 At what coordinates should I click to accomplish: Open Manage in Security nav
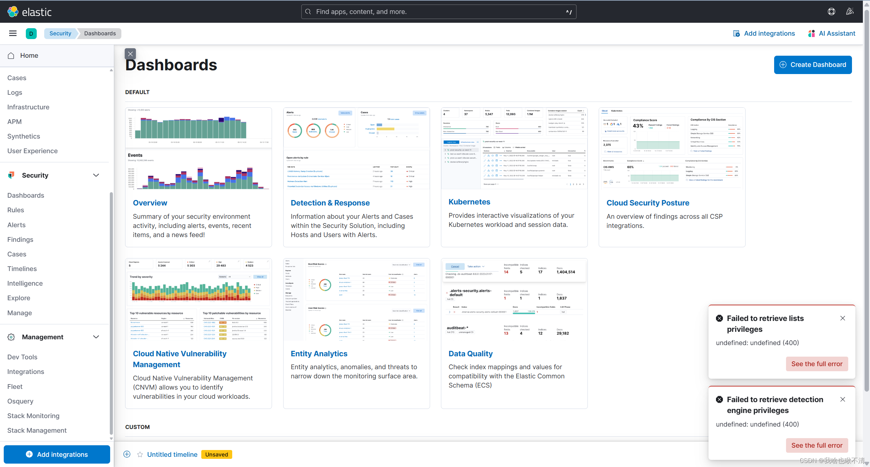(x=19, y=313)
